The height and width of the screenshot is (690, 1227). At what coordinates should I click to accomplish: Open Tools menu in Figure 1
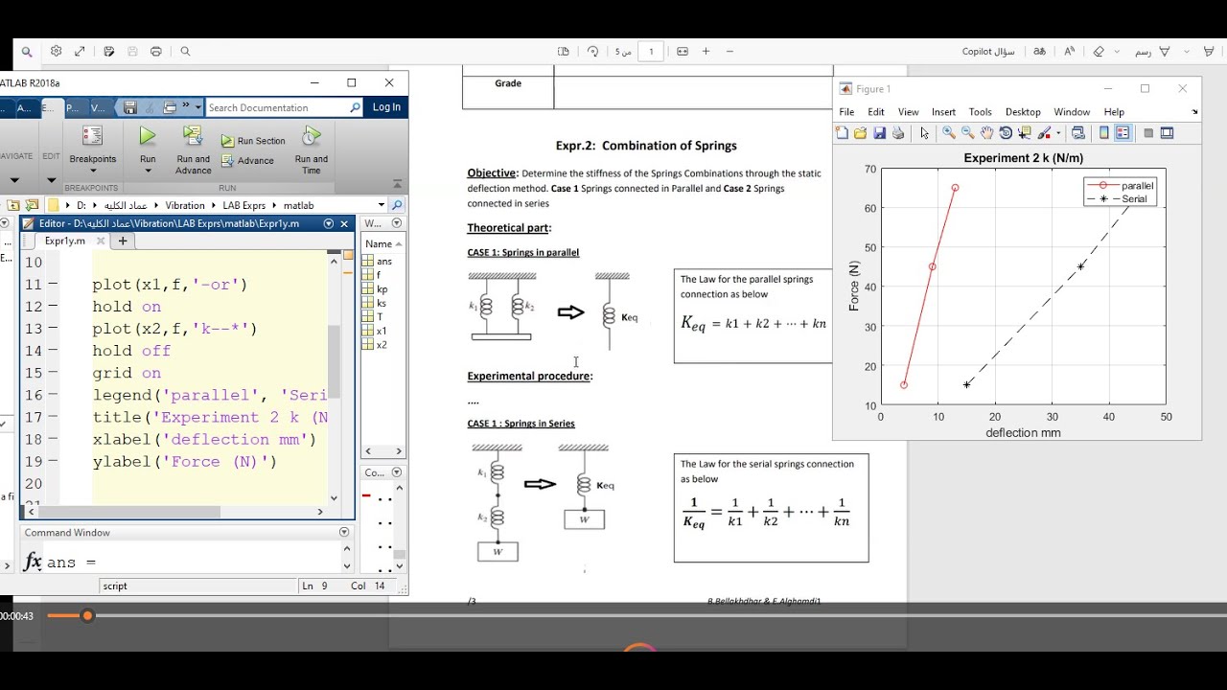[980, 112]
